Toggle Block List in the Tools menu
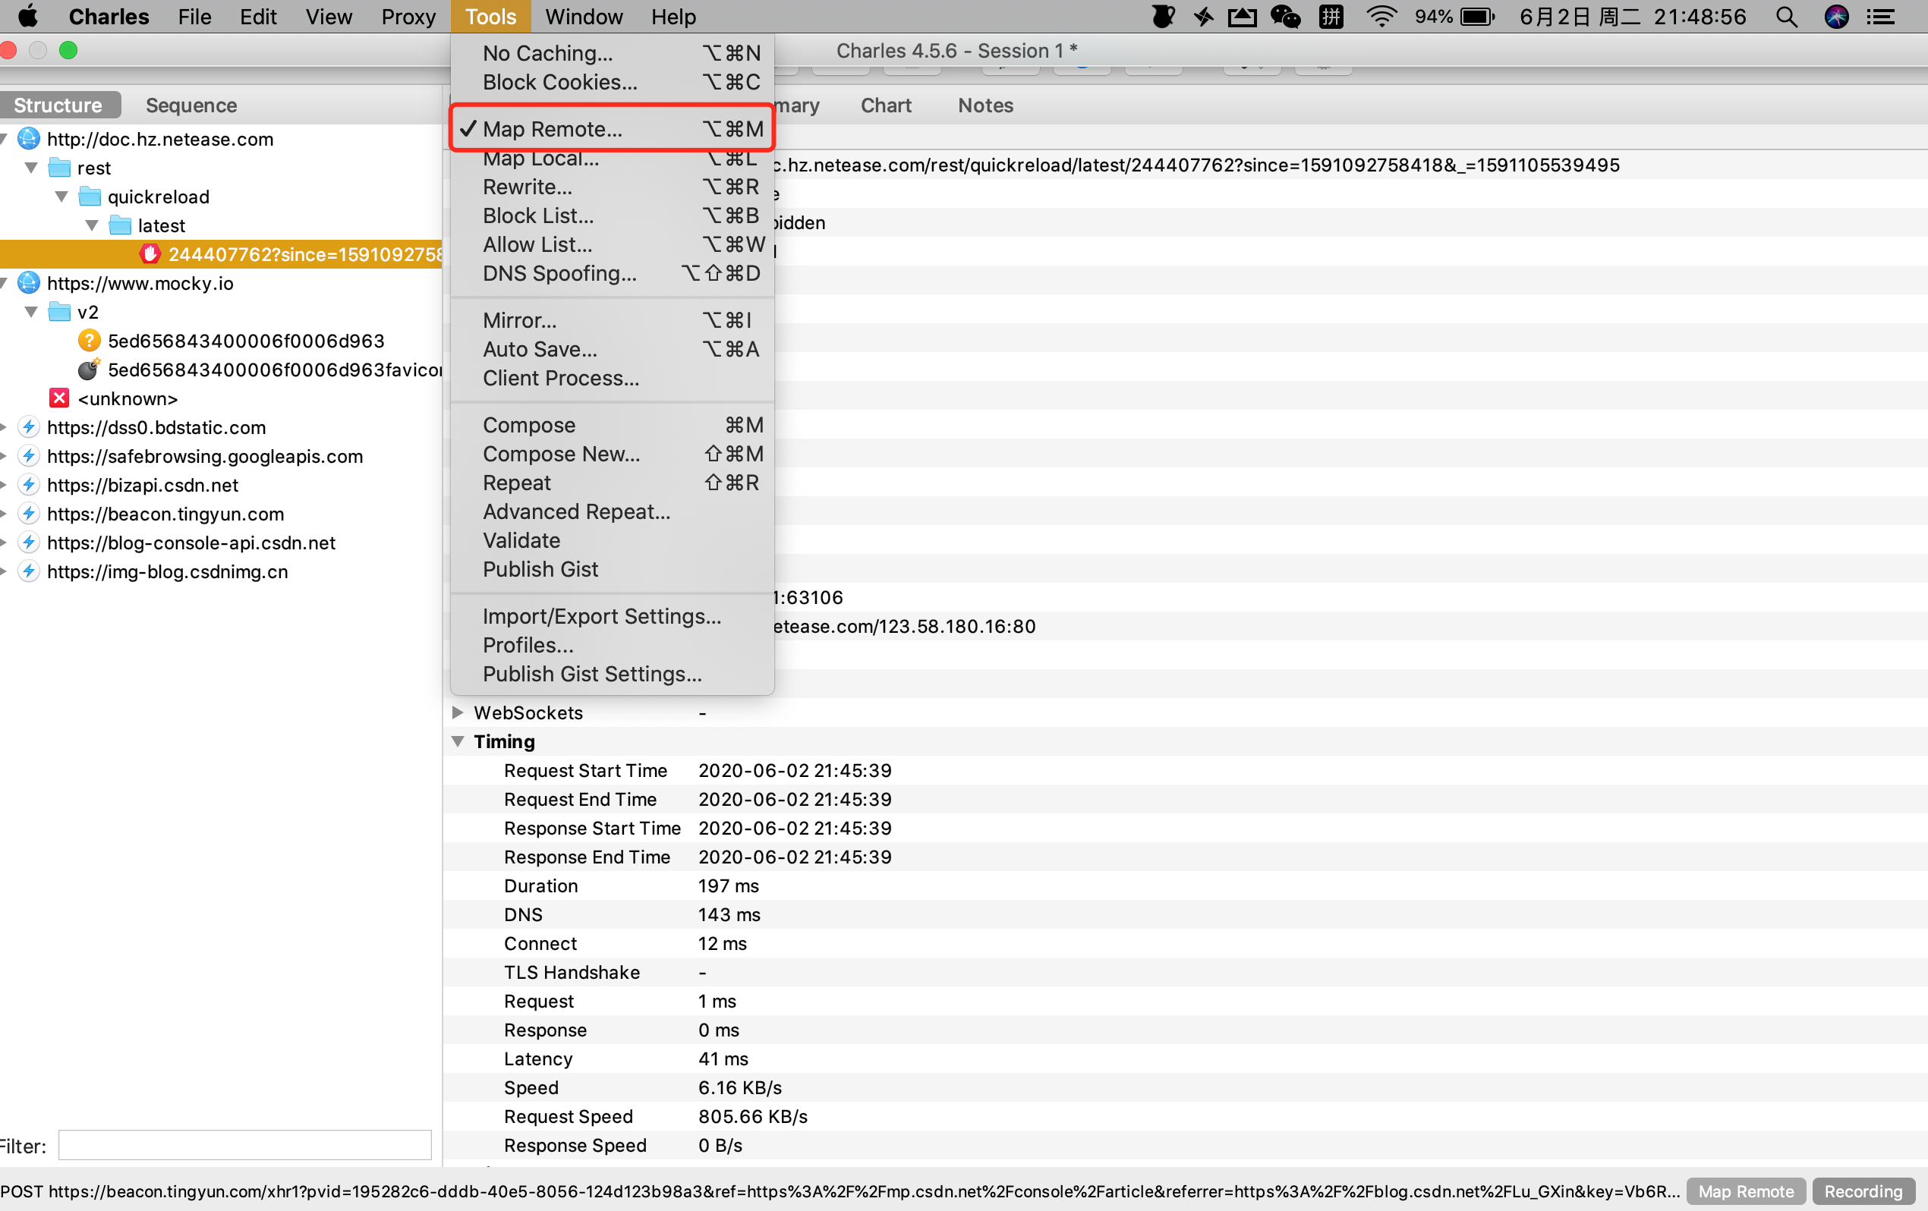Viewport: 1928px width, 1211px height. 612,215
